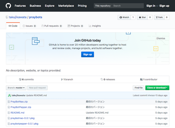The image size is (175, 128).
Task: Click the README.md file icon
Action: [x=9, y=113]
